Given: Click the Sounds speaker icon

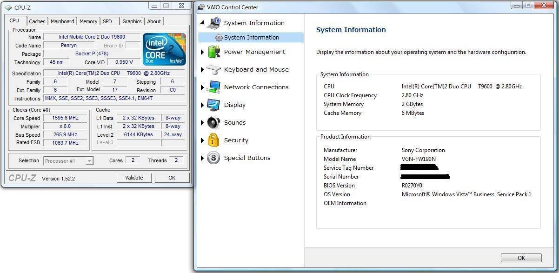Looking at the screenshot, I should [213, 122].
